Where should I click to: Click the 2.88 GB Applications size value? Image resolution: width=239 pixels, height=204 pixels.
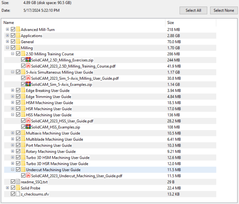[174, 36]
